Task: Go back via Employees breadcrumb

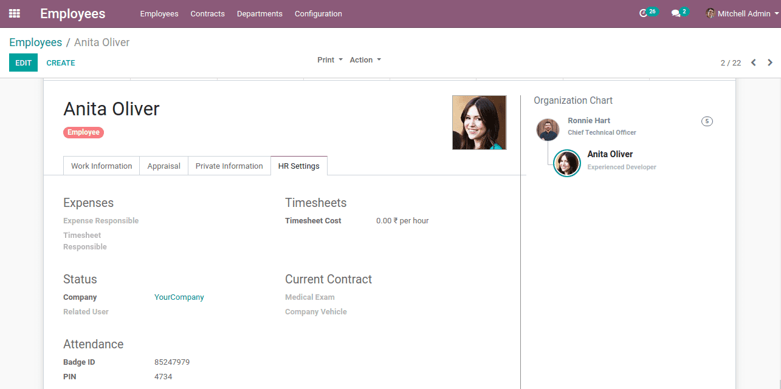Action: [35, 42]
